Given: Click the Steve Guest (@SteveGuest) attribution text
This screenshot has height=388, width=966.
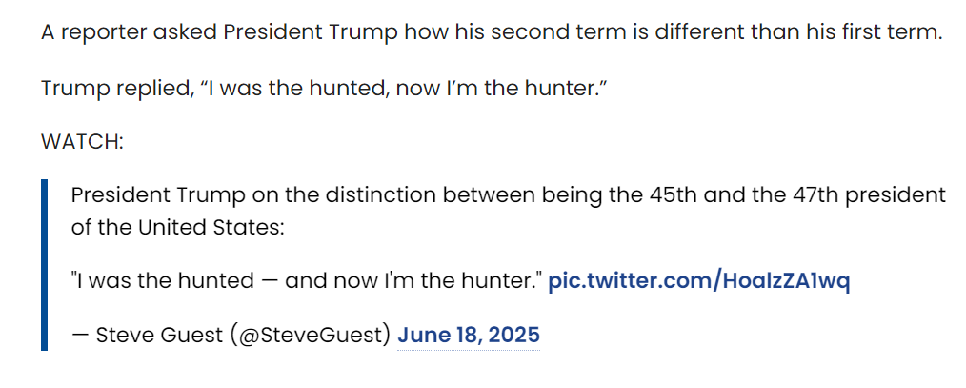Looking at the screenshot, I should (x=231, y=335).
